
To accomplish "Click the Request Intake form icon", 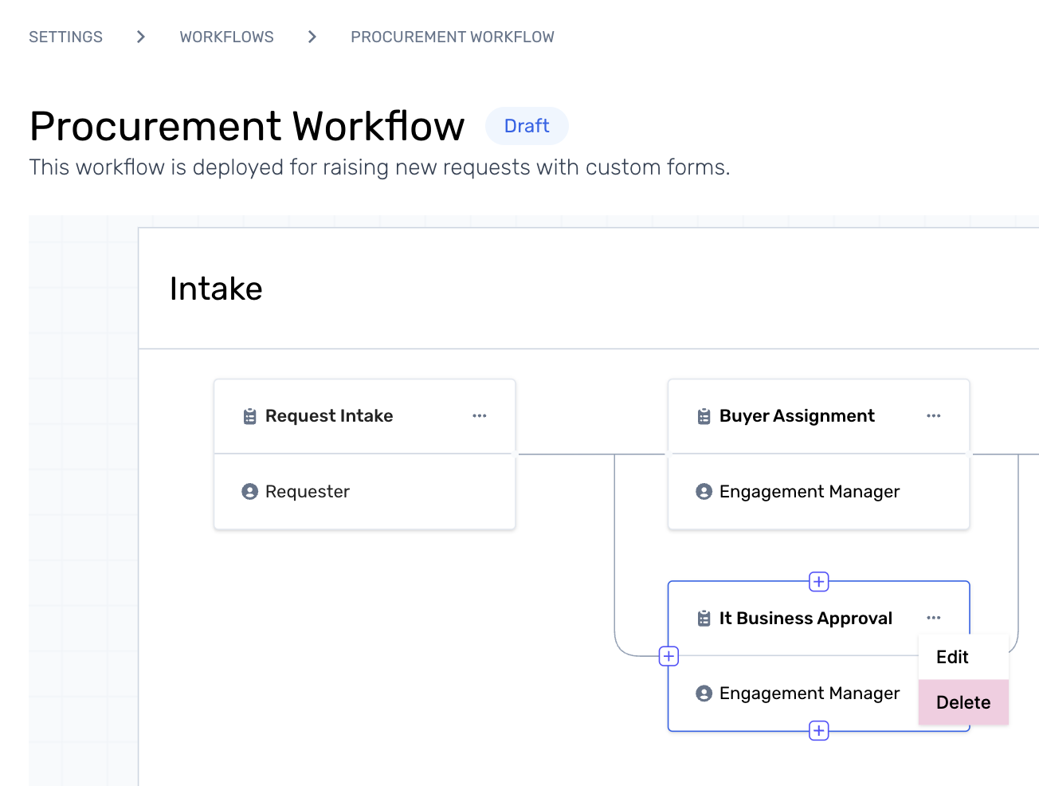I will 249,416.
